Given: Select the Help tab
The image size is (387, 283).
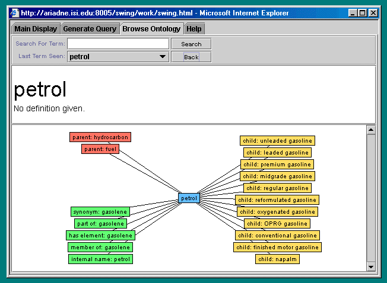Looking at the screenshot, I should (x=194, y=28).
